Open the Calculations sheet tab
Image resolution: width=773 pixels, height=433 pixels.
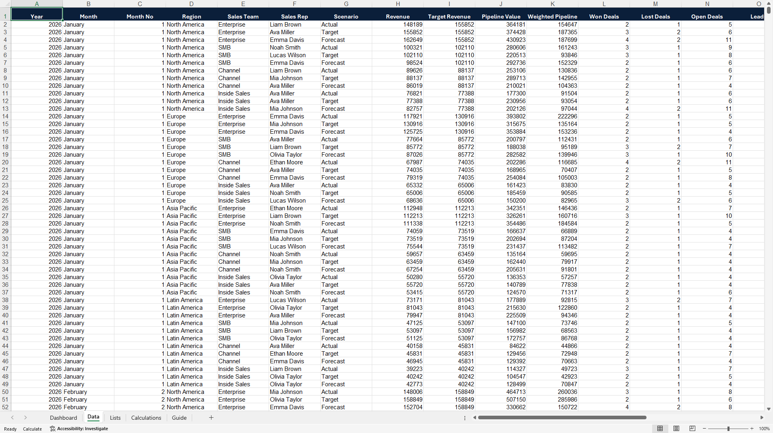[x=146, y=418]
